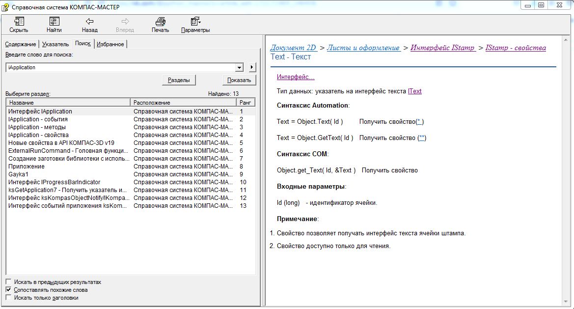Select result 'Интерфейс IApplication'
This screenshot has width=574, height=309.
tap(131, 112)
